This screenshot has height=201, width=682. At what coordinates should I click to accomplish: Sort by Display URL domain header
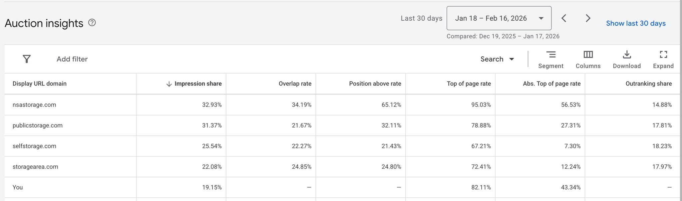[40, 84]
